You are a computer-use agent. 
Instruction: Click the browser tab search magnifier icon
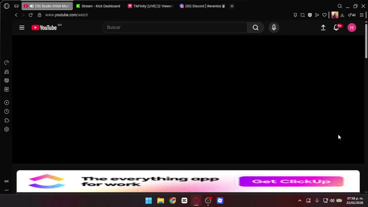pos(340,6)
